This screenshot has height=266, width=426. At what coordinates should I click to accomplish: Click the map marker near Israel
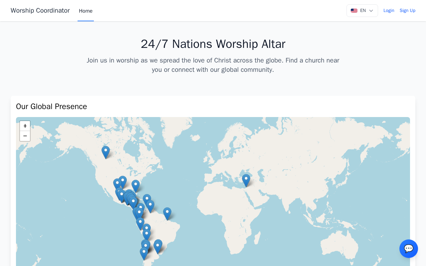(x=246, y=180)
